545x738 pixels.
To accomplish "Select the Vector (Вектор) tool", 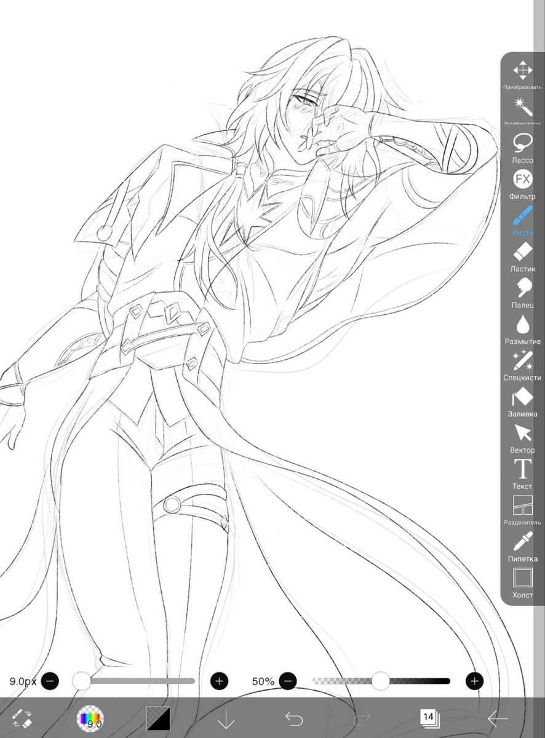I will [522, 438].
